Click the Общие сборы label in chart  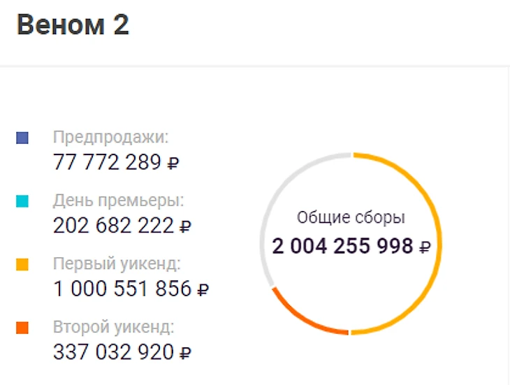click(x=351, y=217)
